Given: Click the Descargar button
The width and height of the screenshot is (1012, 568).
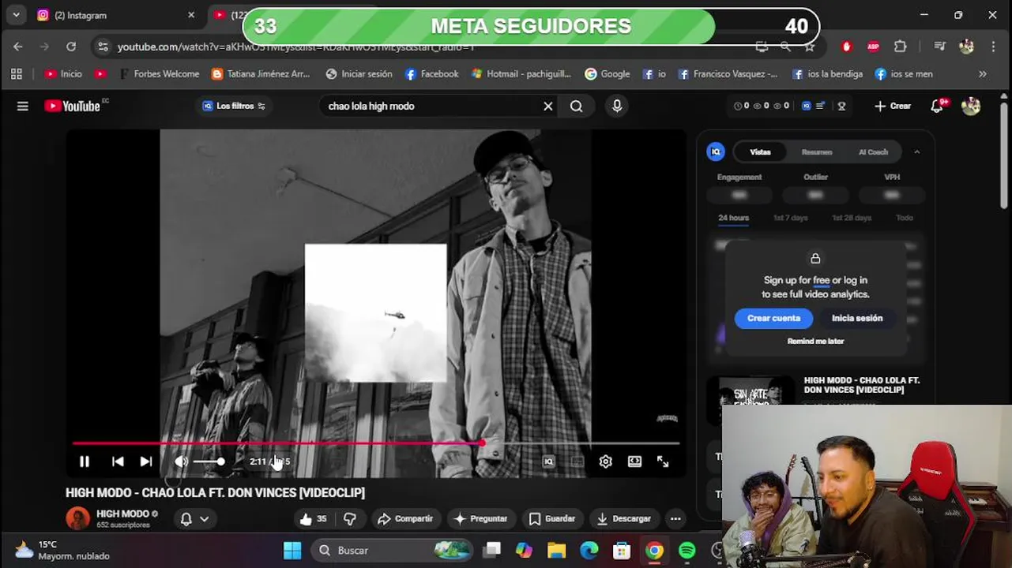Looking at the screenshot, I should (623, 518).
